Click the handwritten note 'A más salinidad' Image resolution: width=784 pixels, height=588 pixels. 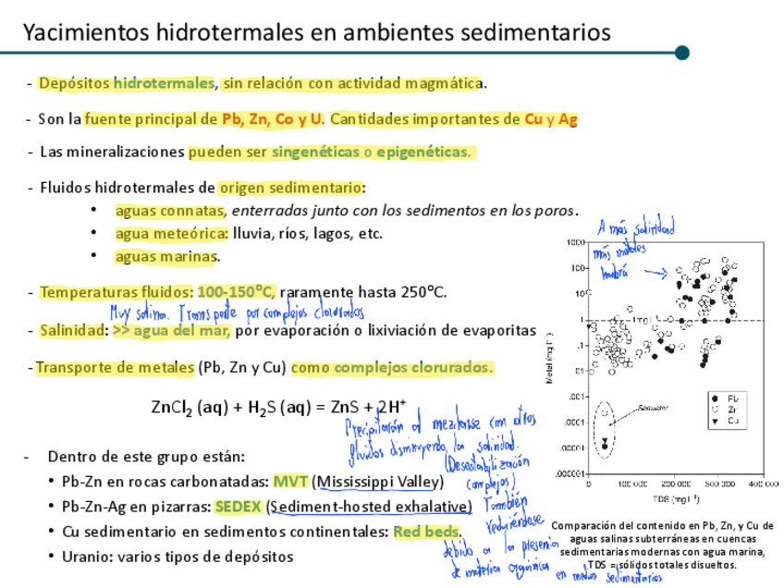tap(636, 227)
